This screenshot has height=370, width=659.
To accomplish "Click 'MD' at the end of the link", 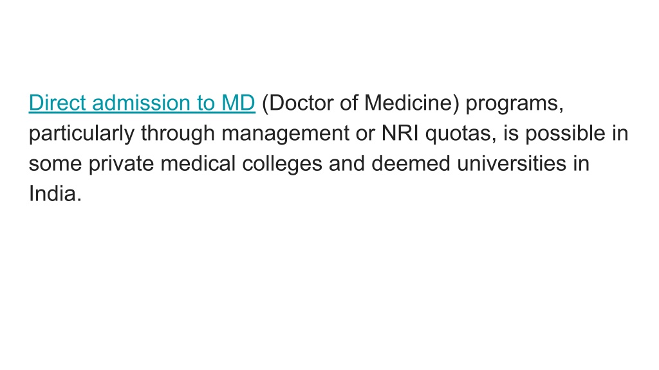I will point(238,103).
